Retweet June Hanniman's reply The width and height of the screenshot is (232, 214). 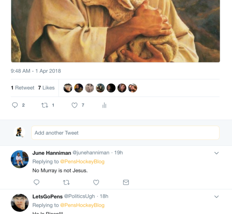pyautogui.click(x=66, y=182)
